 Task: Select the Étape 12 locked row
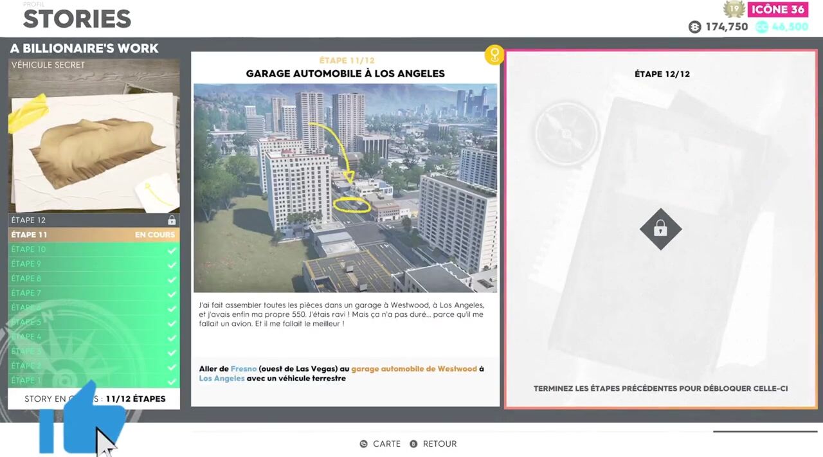(x=94, y=220)
